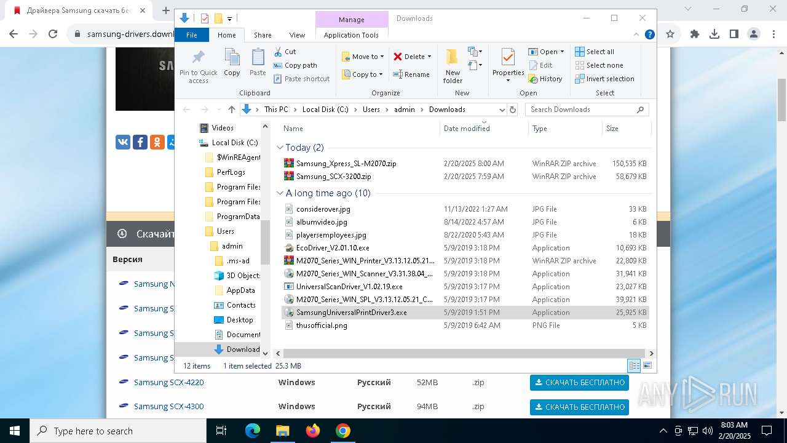Open the File menu tab
Image resolution: width=787 pixels, height=443 pixels.
(x=192, y=35)
